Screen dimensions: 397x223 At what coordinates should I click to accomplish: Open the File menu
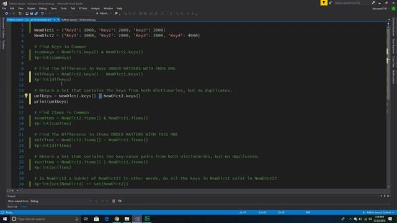[4, 8]
